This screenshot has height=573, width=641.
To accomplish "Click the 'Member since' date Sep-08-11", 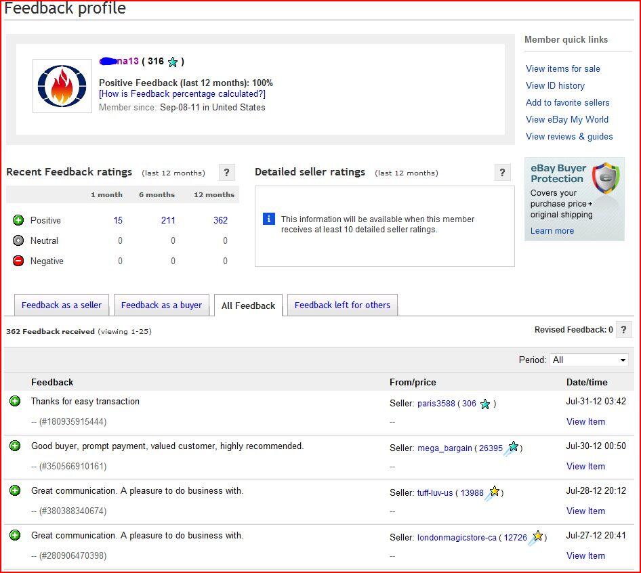I will pos(179,108).
